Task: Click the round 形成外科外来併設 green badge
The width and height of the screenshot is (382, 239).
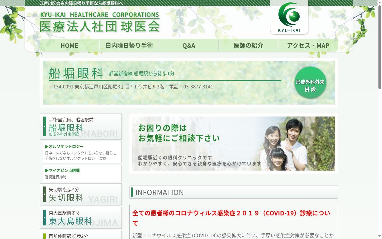Action: point(310,82)
